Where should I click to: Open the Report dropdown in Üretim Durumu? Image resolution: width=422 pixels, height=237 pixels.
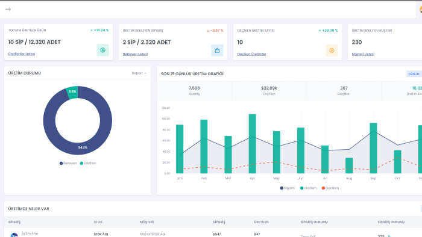tap(139, 73)
